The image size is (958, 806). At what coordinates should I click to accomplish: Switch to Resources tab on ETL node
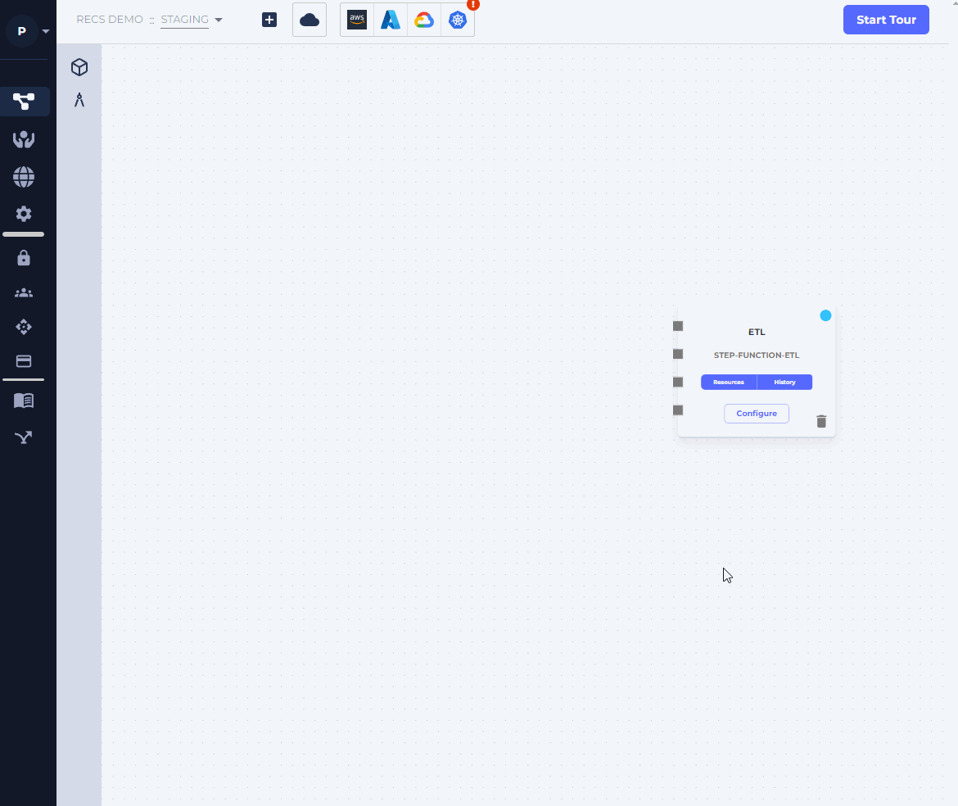pyautogui.click(x=729, y=382)
